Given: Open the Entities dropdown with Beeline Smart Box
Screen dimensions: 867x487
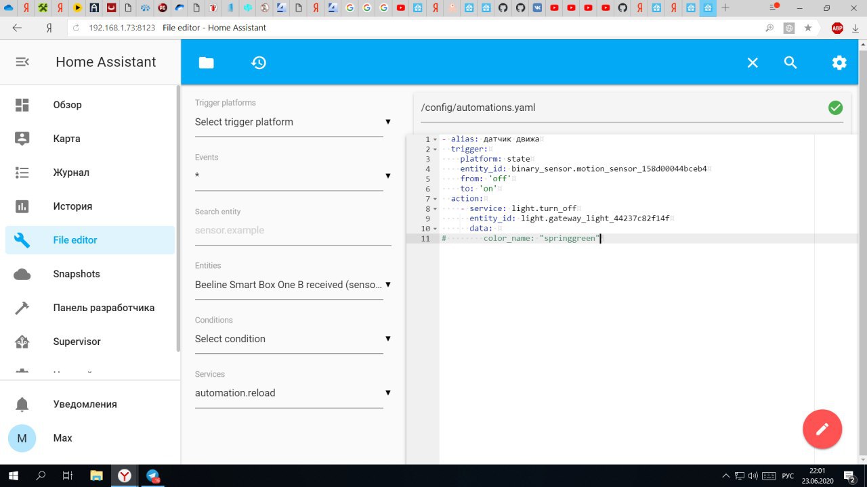Looking at the screenshot, I should point(293,285).
